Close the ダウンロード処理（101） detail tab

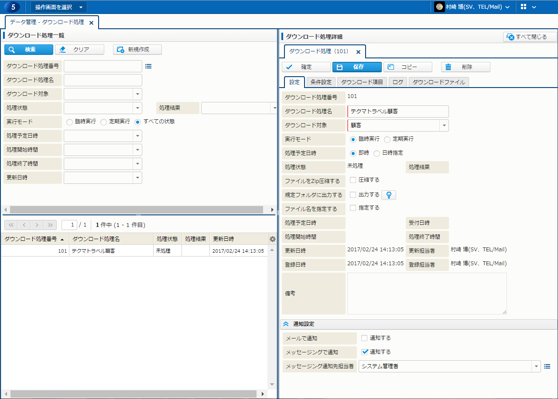click(x=358, y=52)
